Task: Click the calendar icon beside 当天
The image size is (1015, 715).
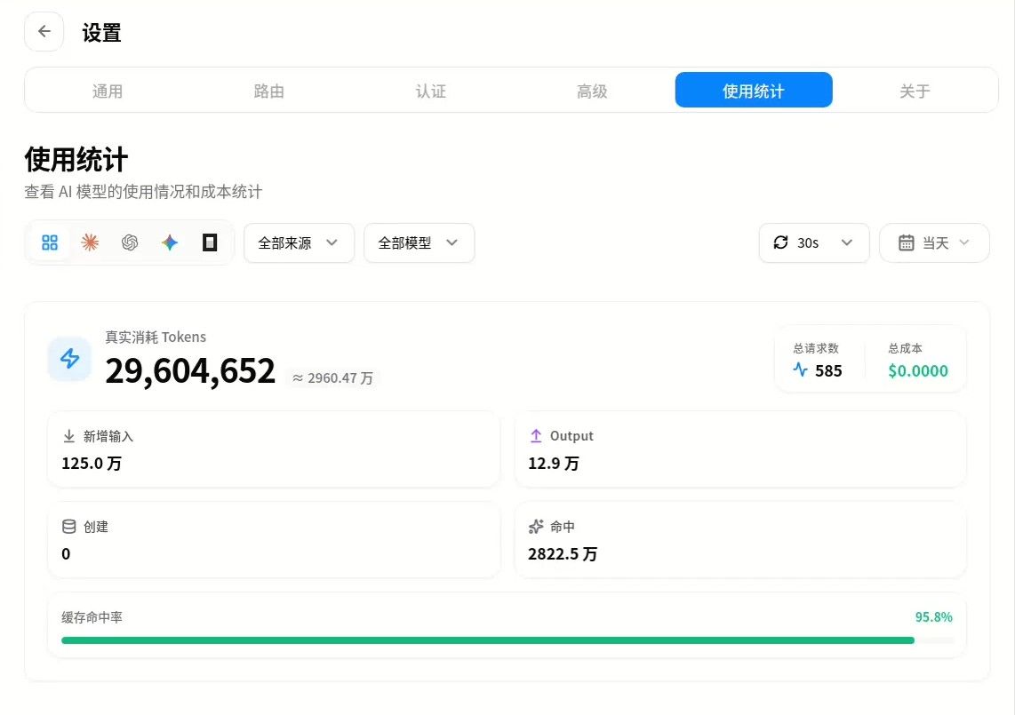Action: (x=907, y=242)
